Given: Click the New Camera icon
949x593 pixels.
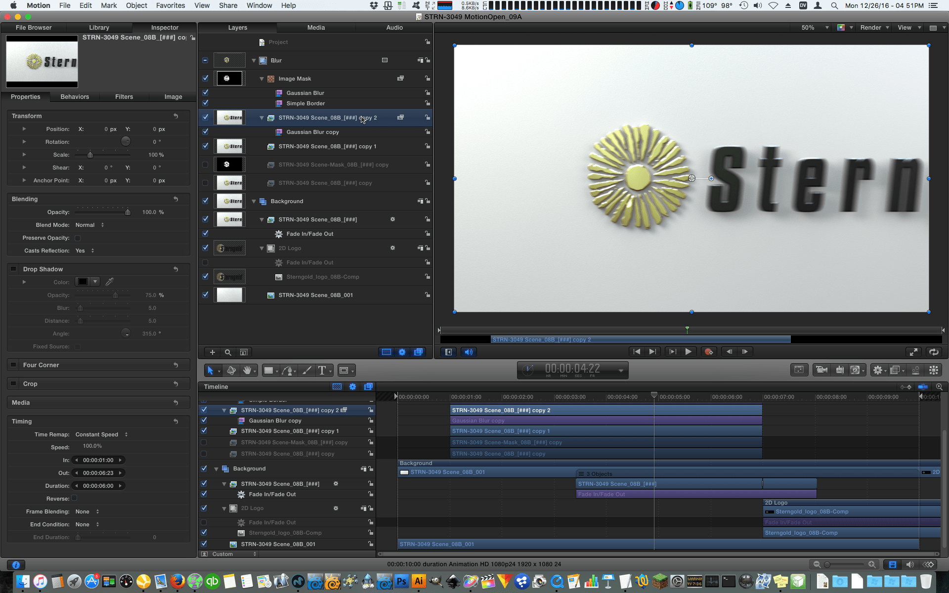Looking at the screenshot, I should click(x=821, y=370).
